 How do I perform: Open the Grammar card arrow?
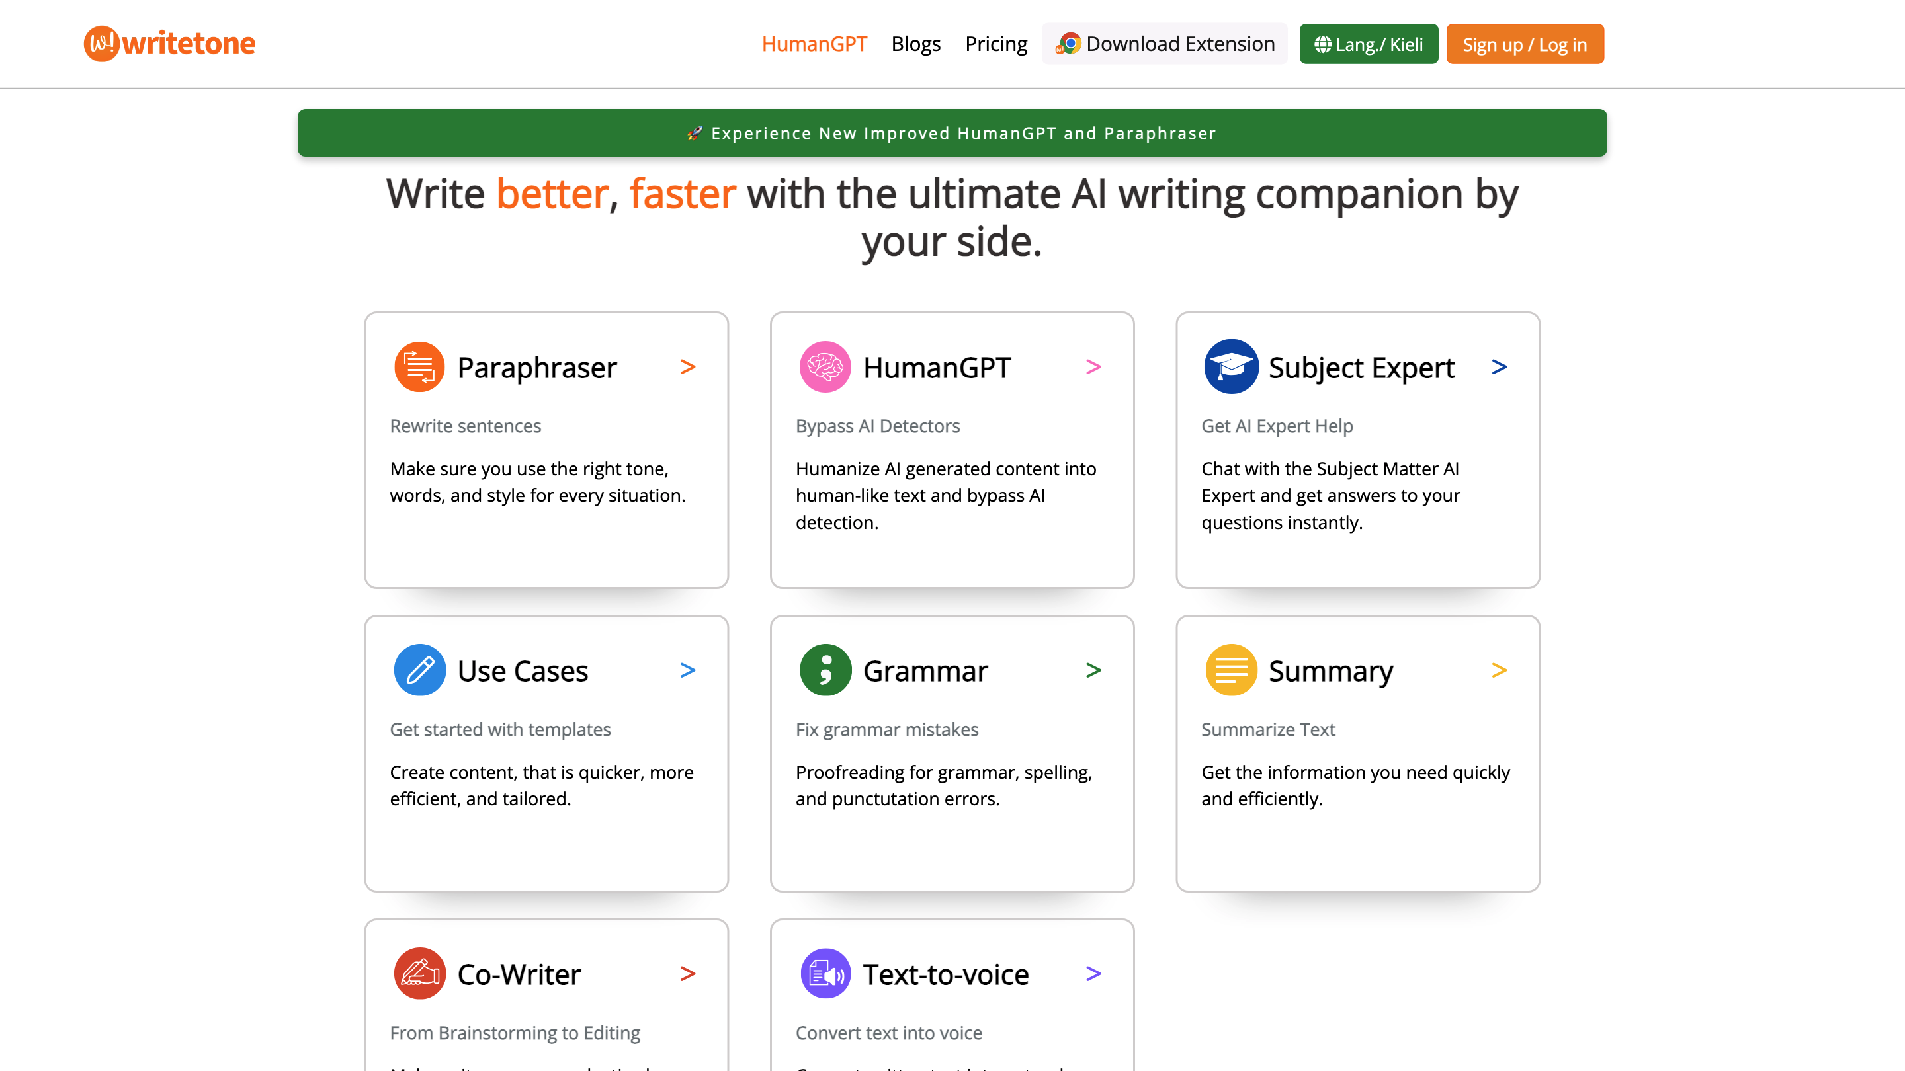[x=1094, y=670]
